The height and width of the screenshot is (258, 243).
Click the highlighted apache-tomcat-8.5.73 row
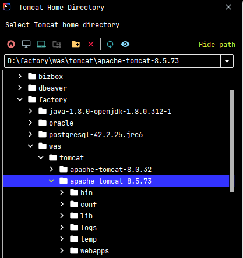pos(116,181)
